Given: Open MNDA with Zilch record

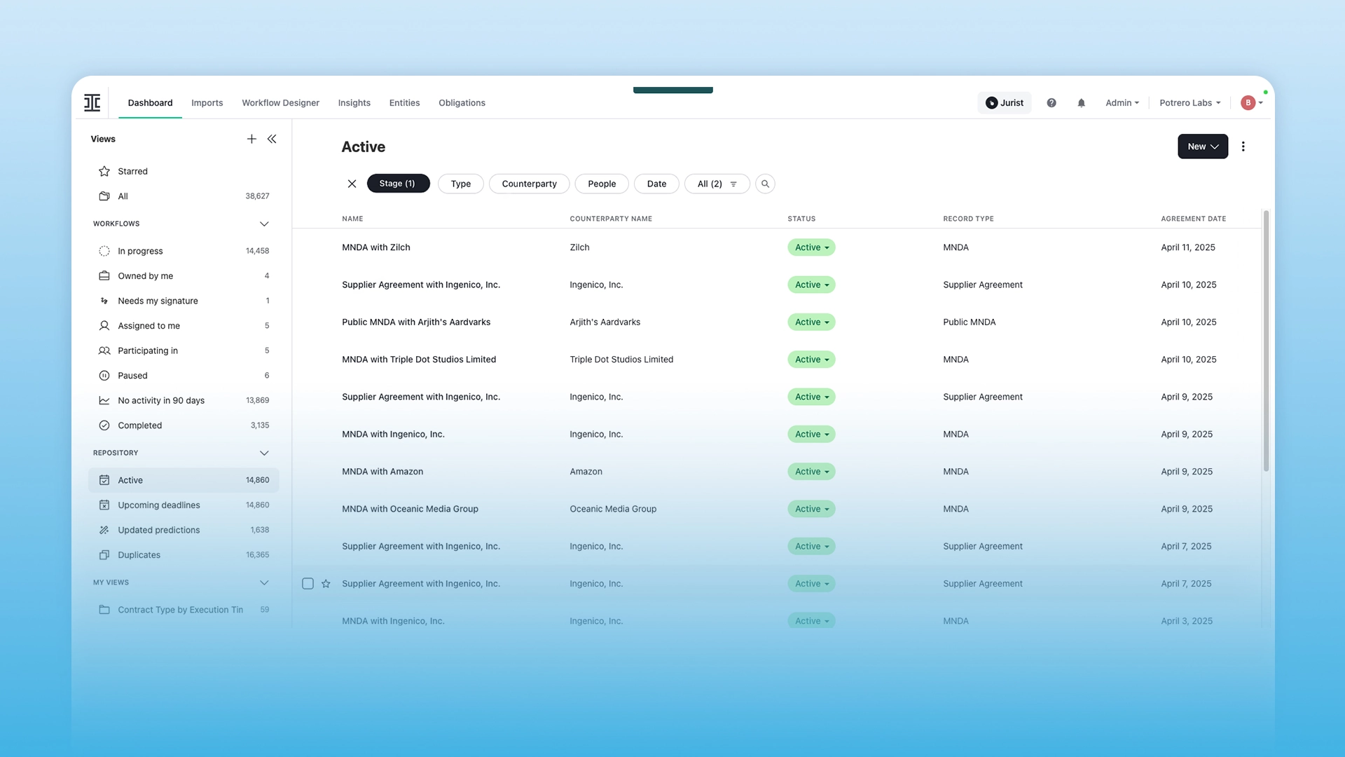Looking at the screenshot, I should (x=376, y=247).
